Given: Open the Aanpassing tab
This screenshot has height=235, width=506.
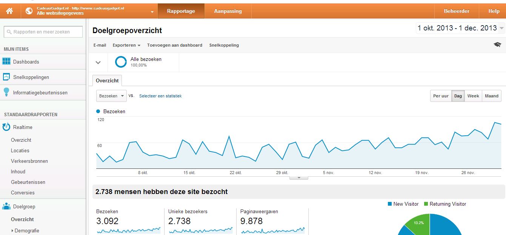Looking at the screenshot, I should pyautogui.click(x=228, y=11).
